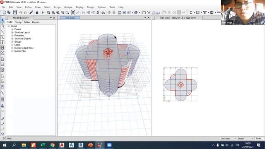Open the Design menu
This screenshot has height=149, width=265.
coord(90,7)
